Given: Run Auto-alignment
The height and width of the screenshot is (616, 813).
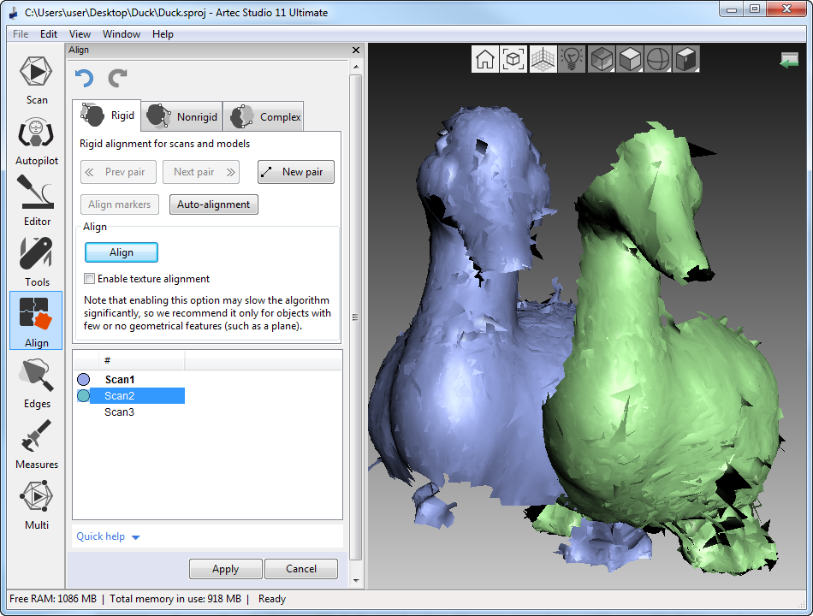Looking at the screenshot, I should click(214, 204).
